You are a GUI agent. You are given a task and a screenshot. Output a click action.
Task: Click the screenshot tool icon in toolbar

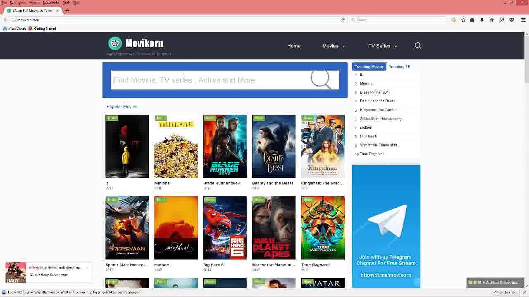click(x=501, y=20)
